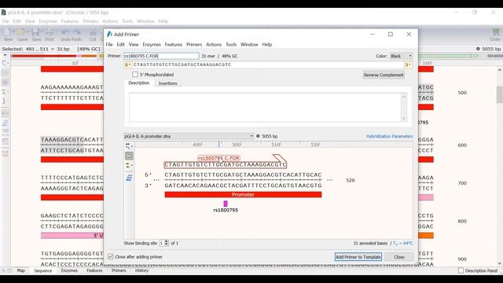Click the Primer name input field
The height and width of the screenshot is (283, 503).
pyautogui.click(x=161, y=56)
